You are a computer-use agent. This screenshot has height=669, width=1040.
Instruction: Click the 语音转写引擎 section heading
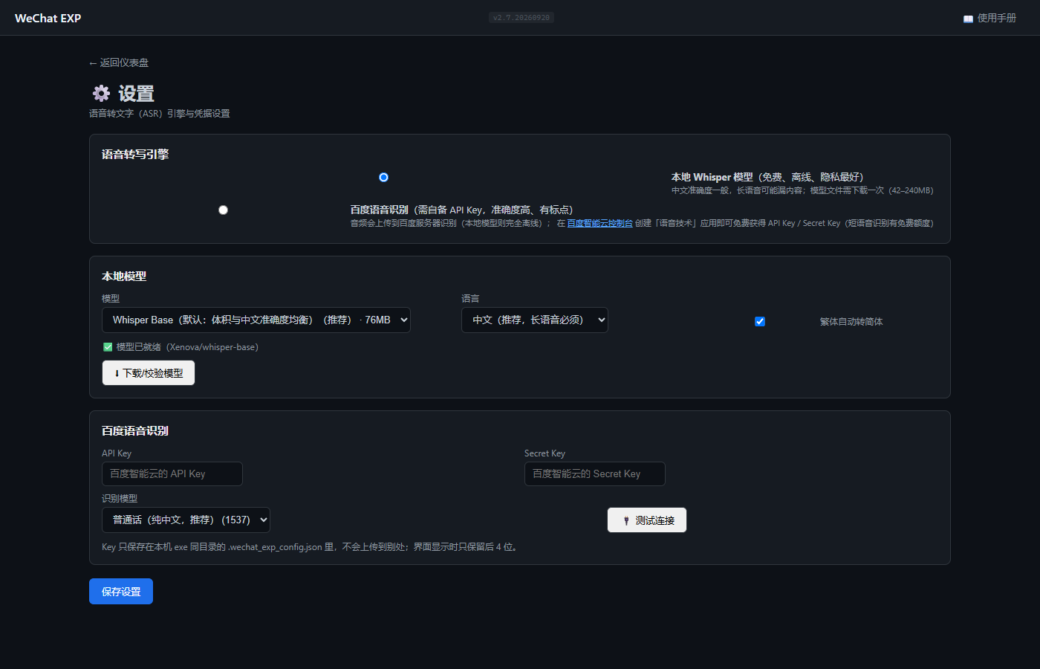pyautogui.click(x=135, y=154)
